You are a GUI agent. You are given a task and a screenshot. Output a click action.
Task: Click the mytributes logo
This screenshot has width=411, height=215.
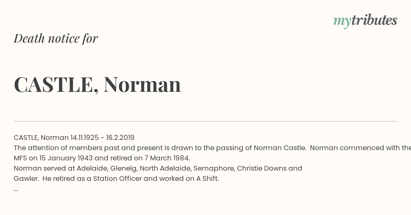tap(365, 21)
